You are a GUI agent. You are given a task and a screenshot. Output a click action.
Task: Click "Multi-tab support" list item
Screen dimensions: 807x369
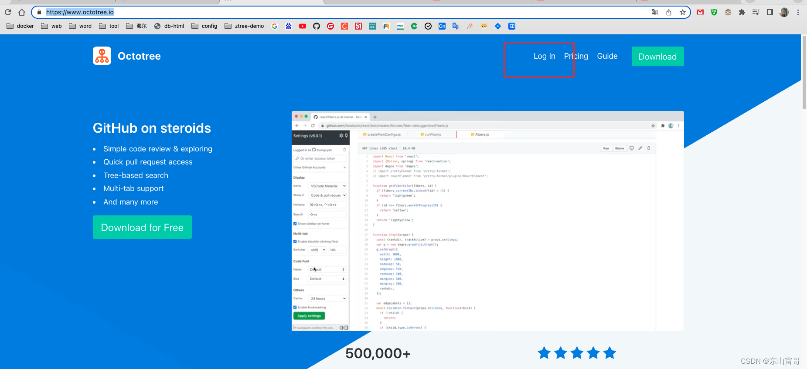[133, 188]
